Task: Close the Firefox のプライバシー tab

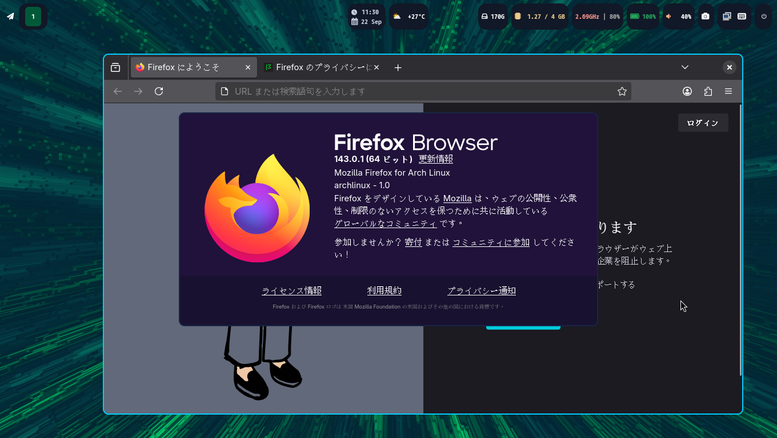Action: (x=377, y=67)
